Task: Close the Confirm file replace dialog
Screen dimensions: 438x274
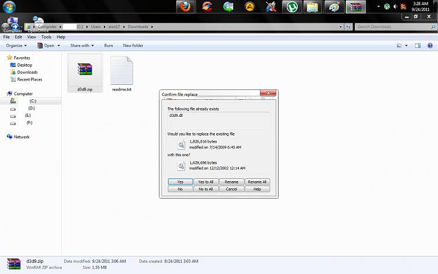Action: (268, 93)
